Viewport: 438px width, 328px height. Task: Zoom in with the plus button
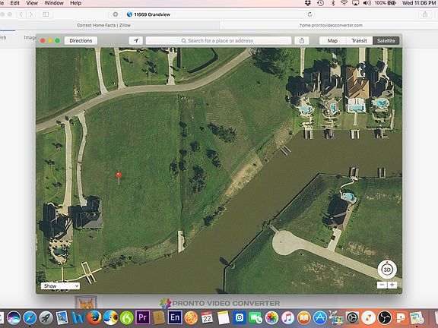click(x=392, y=285)
